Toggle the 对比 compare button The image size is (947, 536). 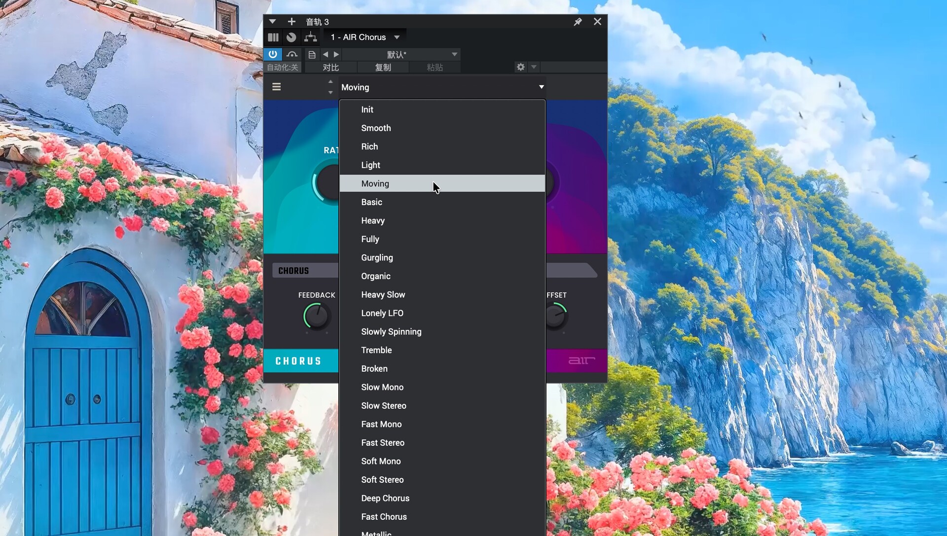pos(330,68)
